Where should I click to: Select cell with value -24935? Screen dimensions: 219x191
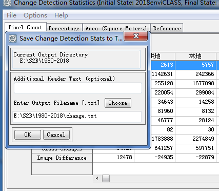click(x=154, y=157)
